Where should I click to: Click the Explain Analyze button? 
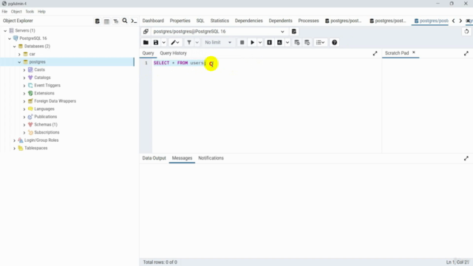279,43
